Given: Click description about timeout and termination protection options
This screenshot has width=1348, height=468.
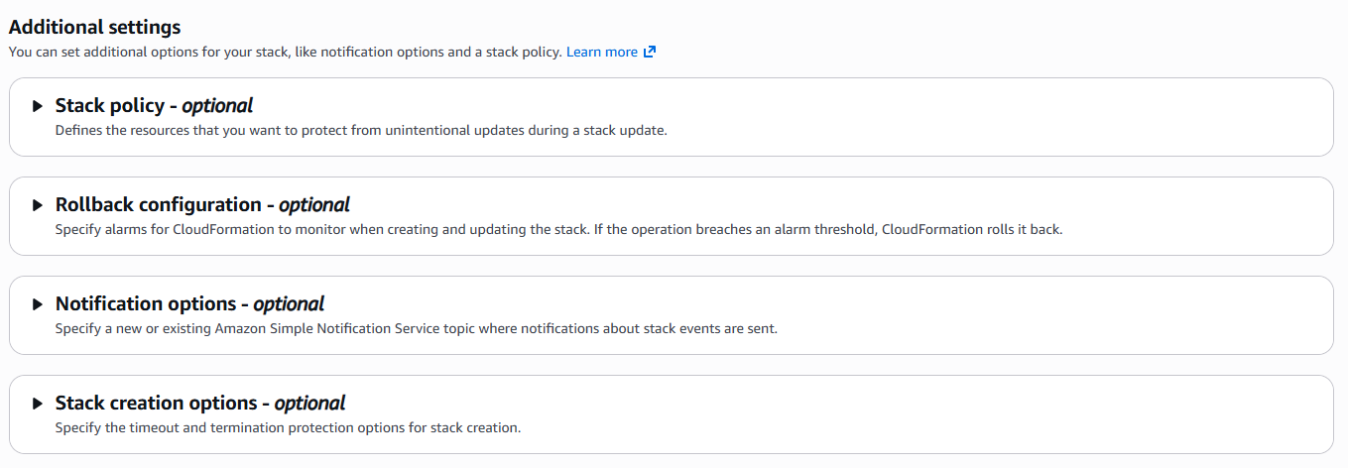Looking at the screenshot, I should [288, 427].
